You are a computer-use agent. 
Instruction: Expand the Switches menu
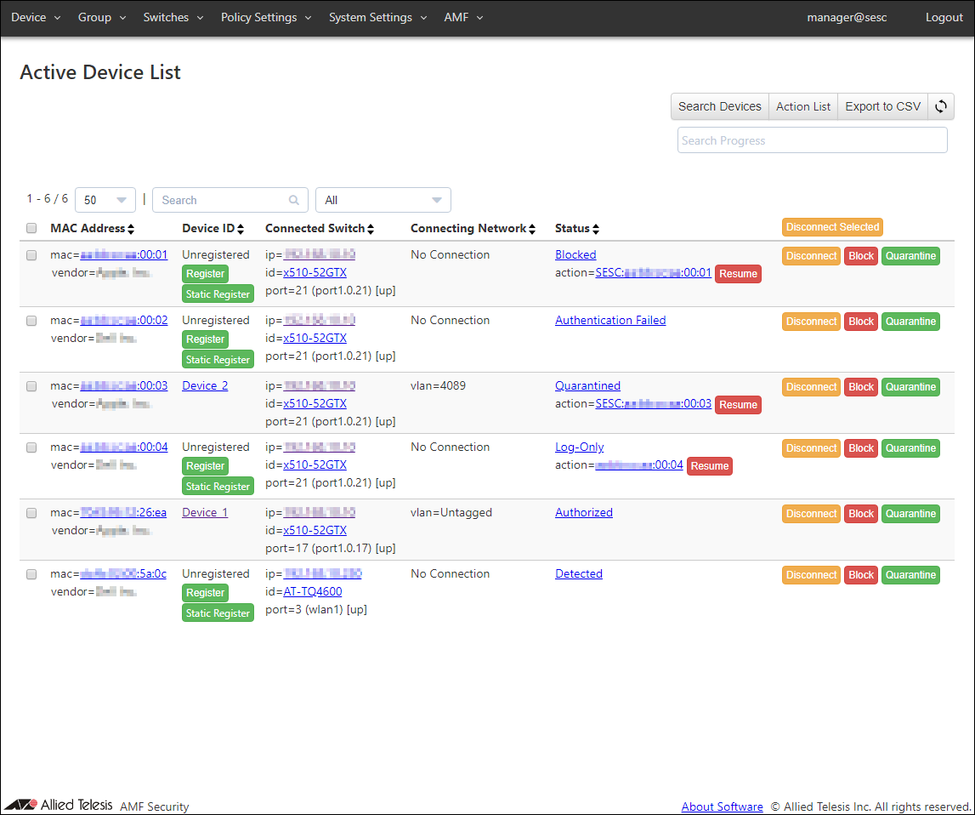pyautogui.click(x=173, y=18)
